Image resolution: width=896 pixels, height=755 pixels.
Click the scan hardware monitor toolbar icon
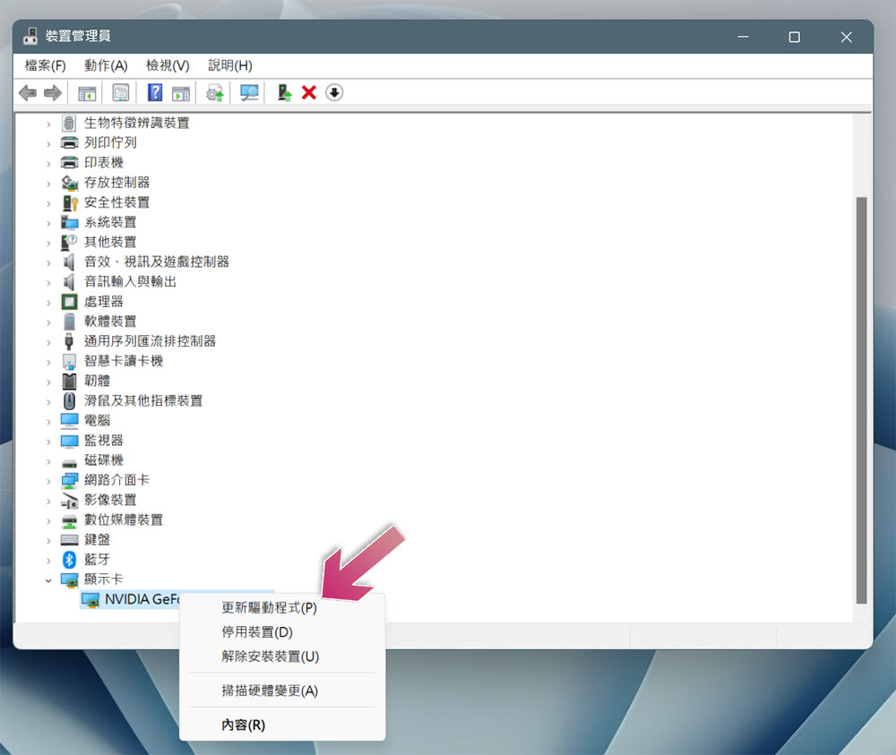tap(249, 92)
